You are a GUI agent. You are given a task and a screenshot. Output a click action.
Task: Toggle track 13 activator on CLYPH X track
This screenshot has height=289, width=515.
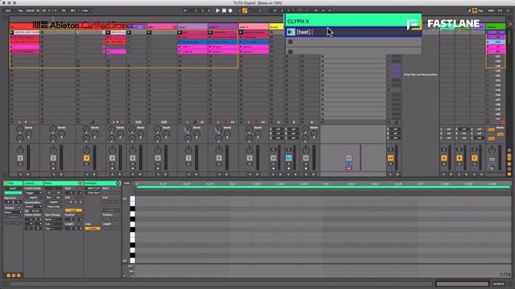348,158
